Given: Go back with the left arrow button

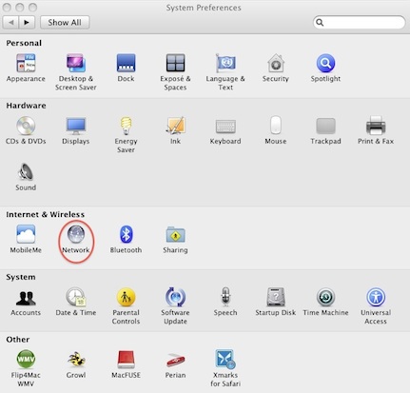Looking at the screenshot, I should point(10,23).
